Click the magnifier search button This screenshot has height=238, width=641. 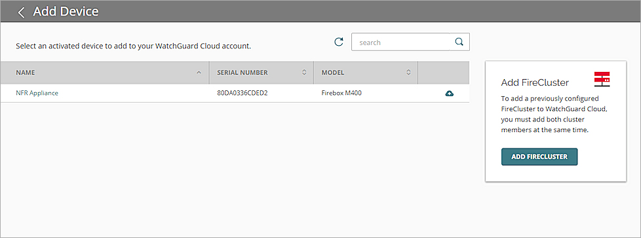(x=459, y=42)
